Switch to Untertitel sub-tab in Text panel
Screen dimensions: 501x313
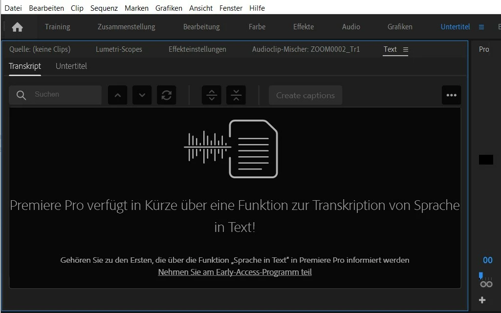click(71, 66)
